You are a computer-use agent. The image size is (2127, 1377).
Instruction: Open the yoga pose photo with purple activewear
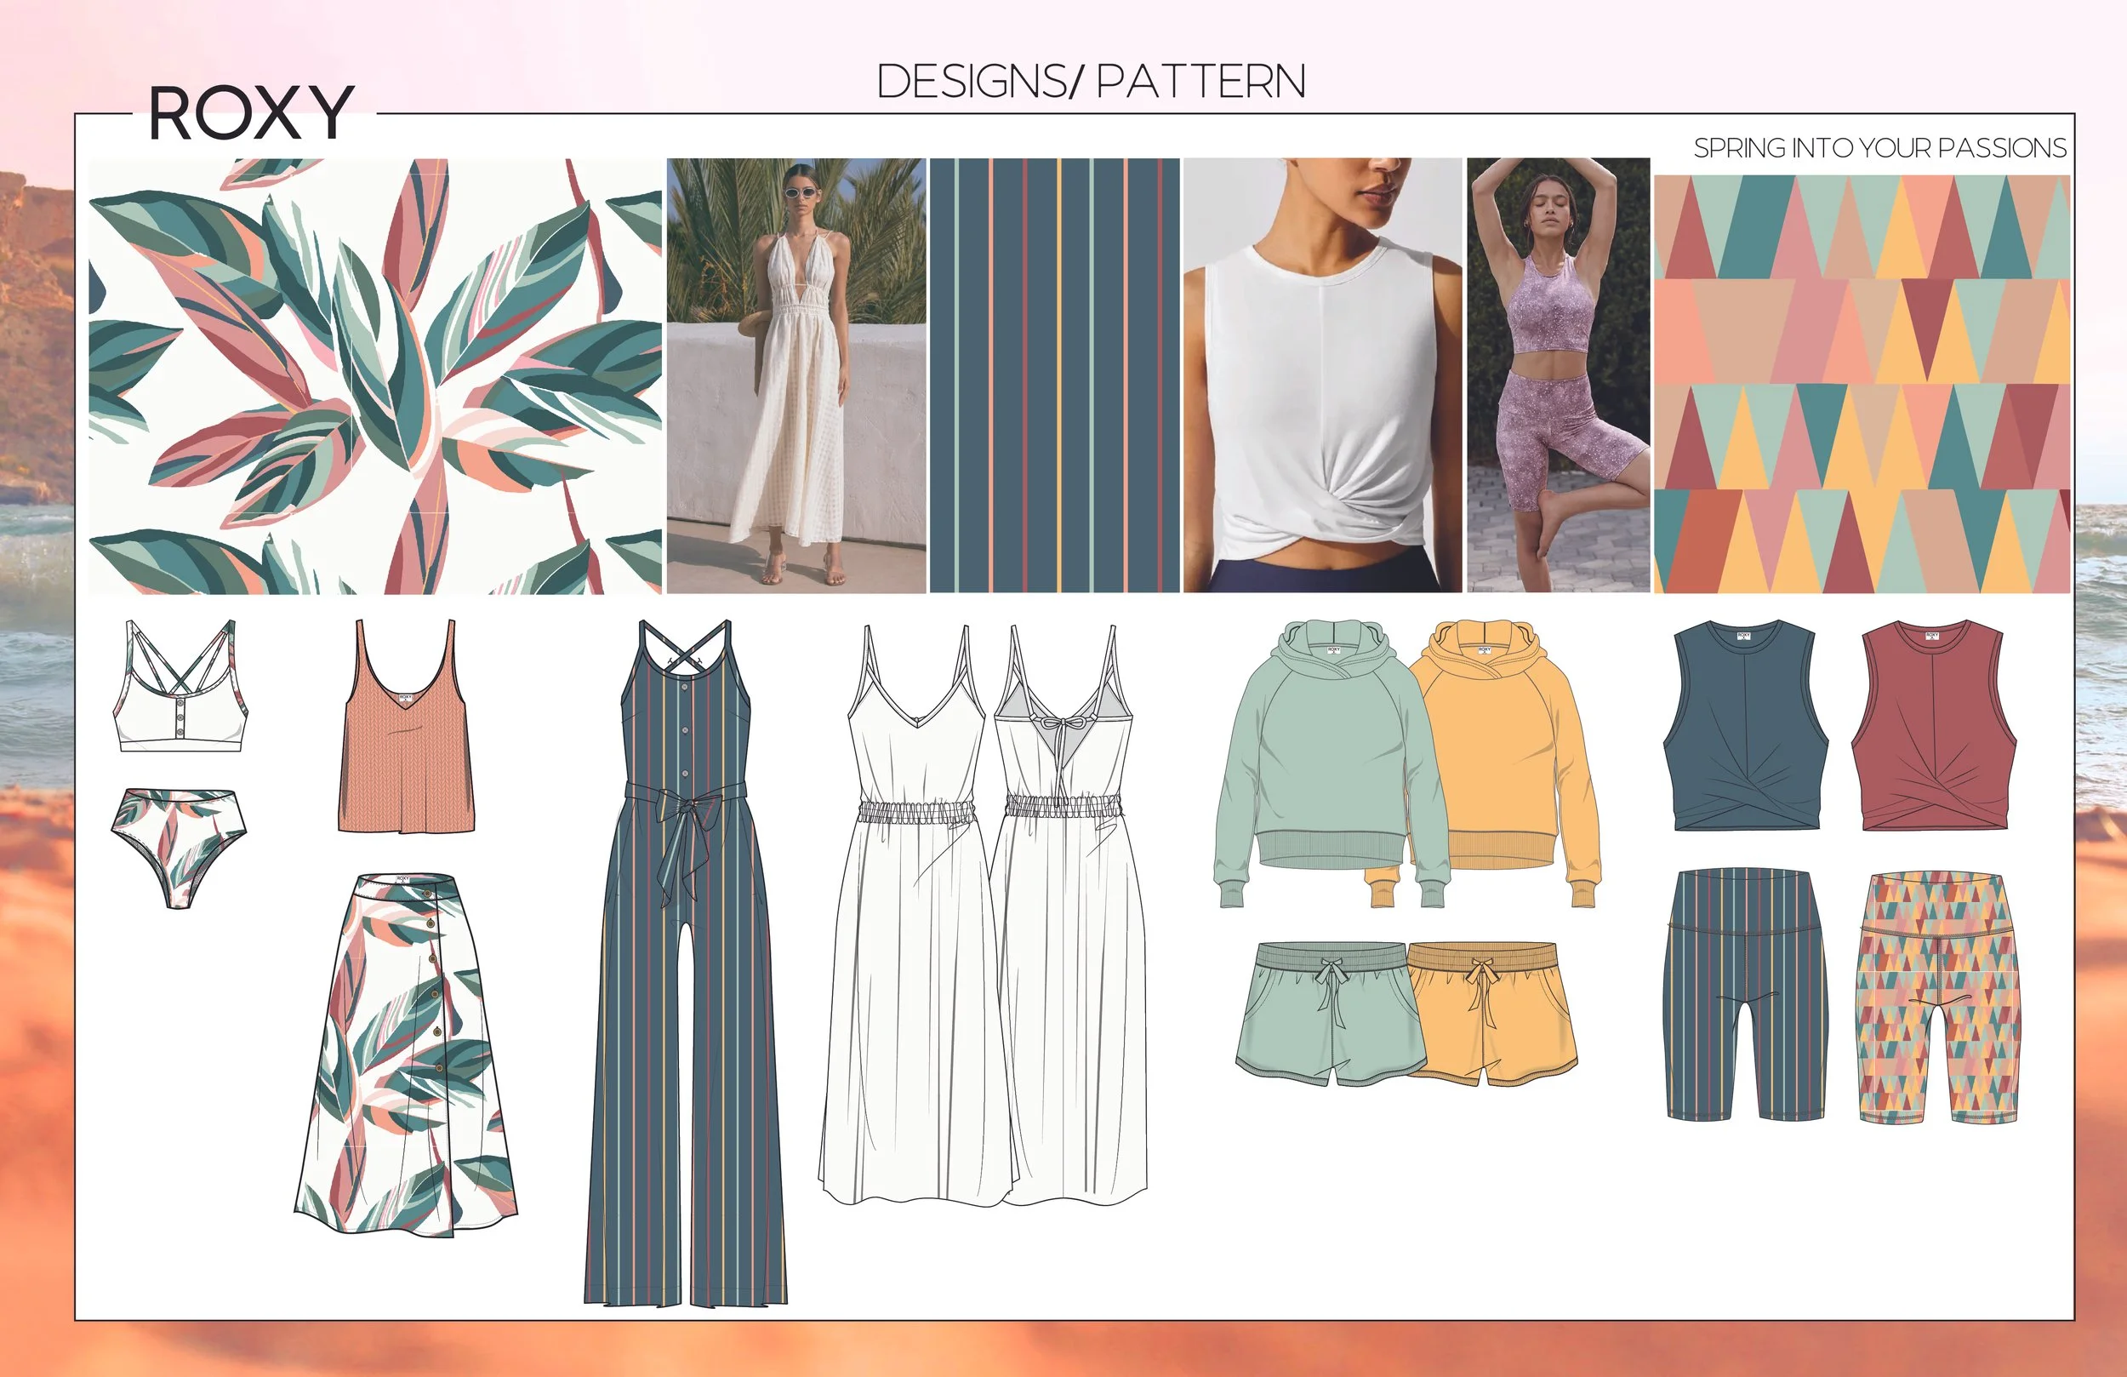pyautogui.click(x=1559, y=375)
